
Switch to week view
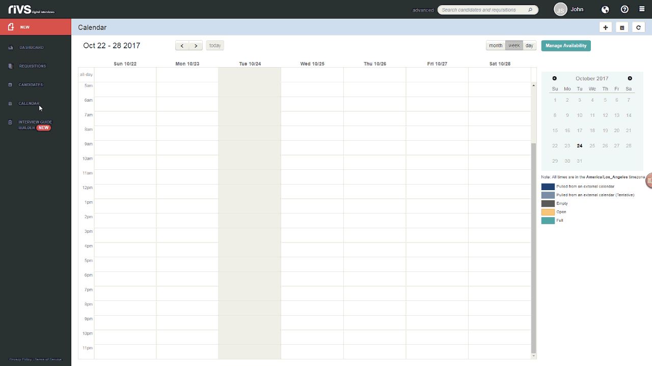pyautogui.click(x=514, y=46)
